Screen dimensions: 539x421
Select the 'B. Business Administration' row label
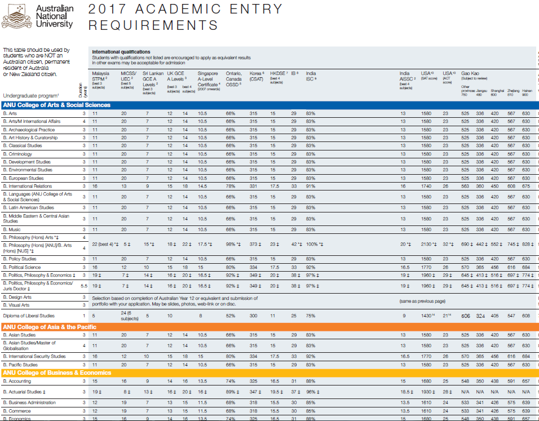point(29,402)
